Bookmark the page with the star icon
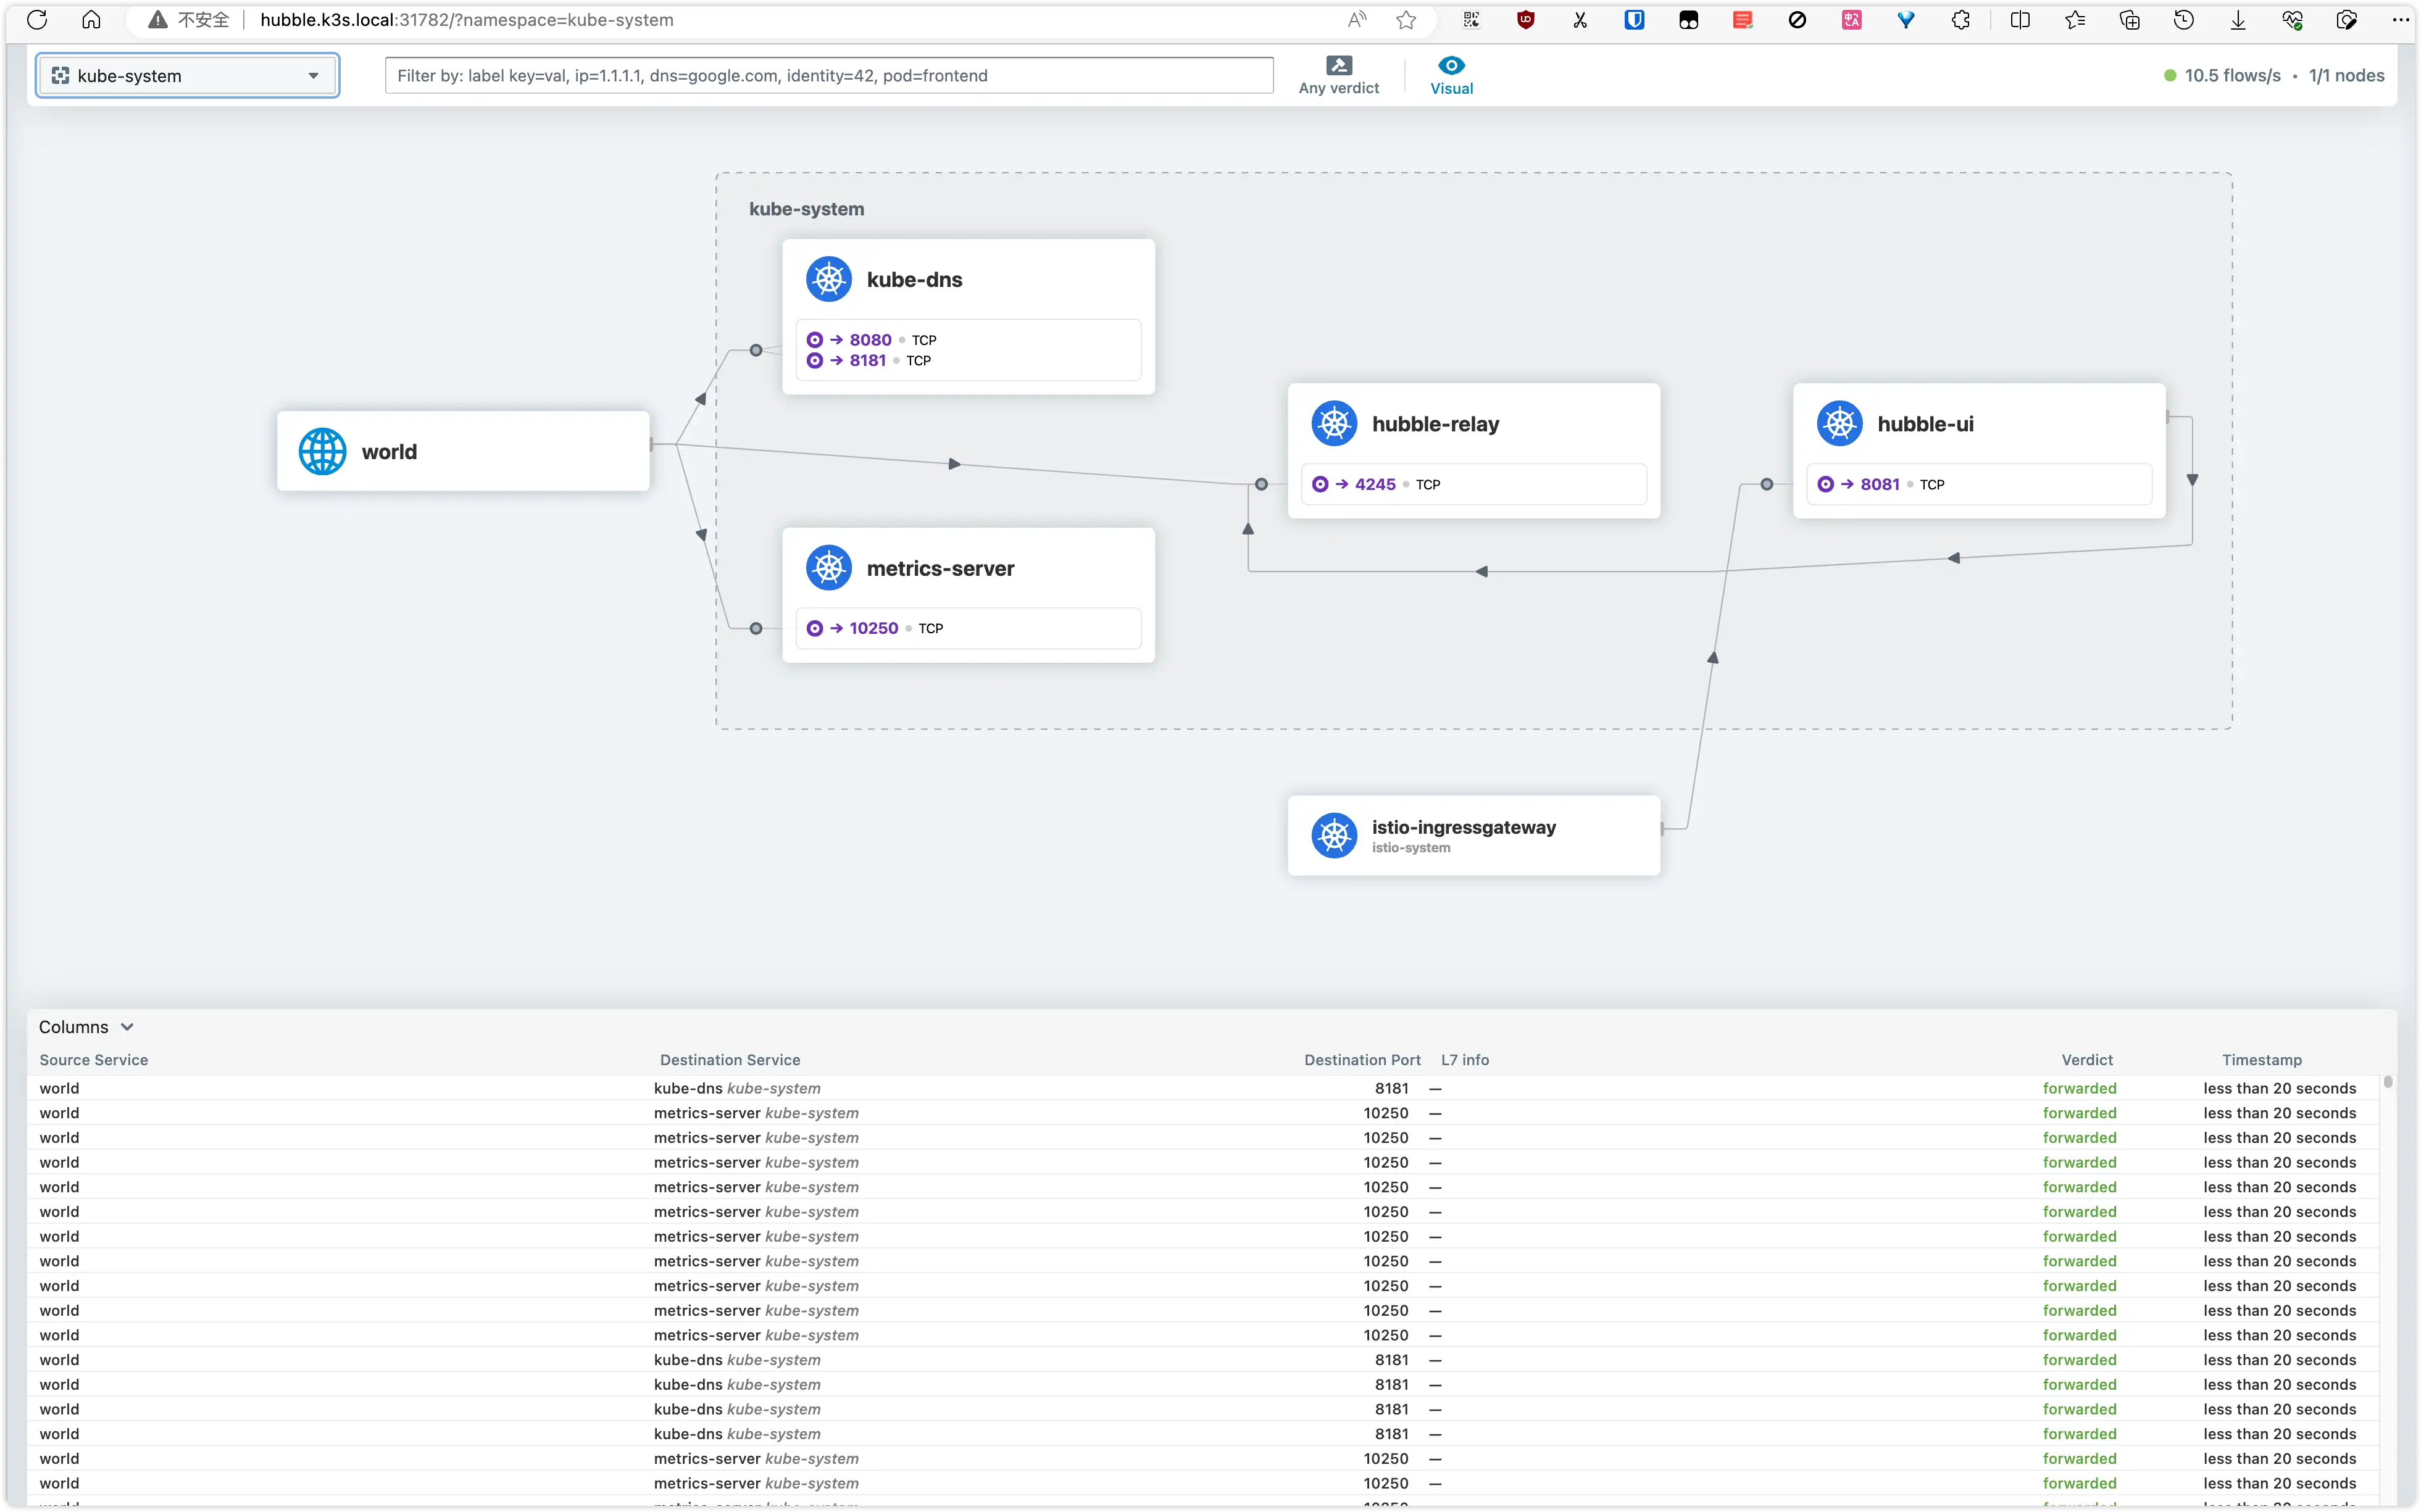 click(x=1406, y=20)
